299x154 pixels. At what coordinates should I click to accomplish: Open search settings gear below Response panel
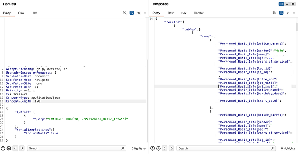[158, 148]
